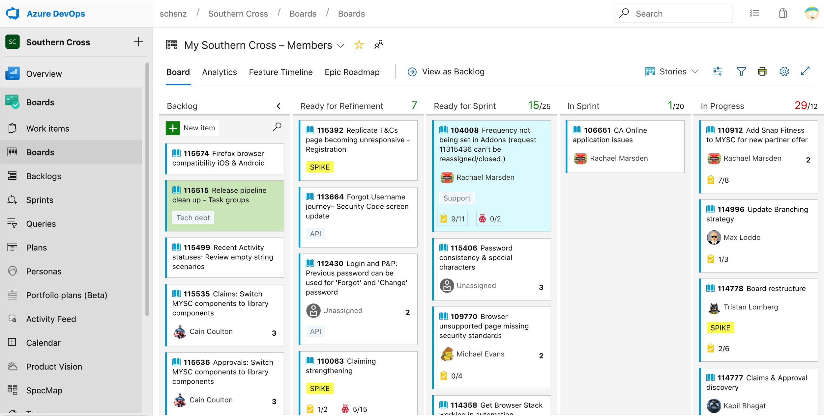This screenshot has width=824, height=416.
Task: Switch to the Feature Timeline tab
Action: (281, 72)
